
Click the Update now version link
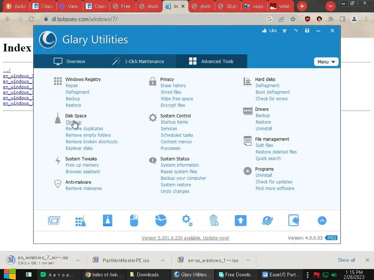pyautogui.click(x=185, y=238)
